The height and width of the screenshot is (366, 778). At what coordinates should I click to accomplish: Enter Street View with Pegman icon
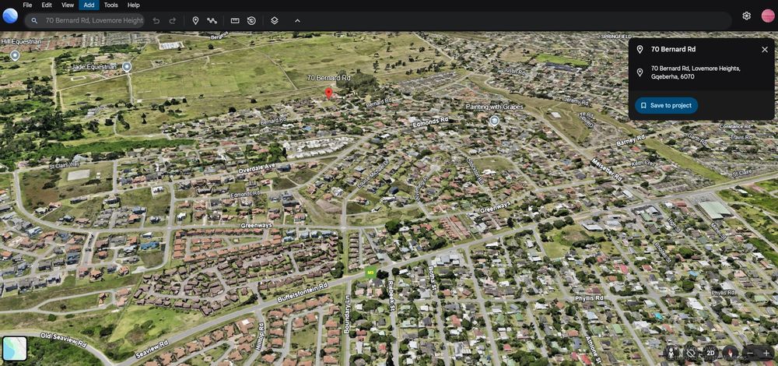coord(671,353)
